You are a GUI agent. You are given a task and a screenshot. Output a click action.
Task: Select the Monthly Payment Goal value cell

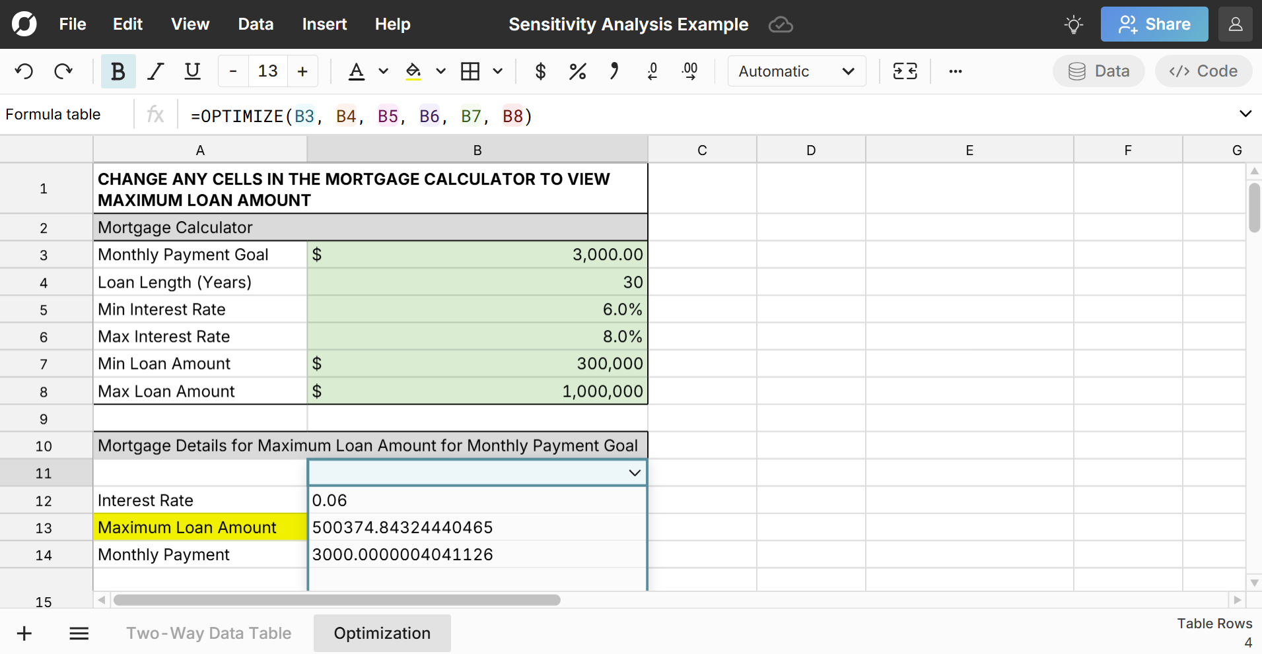pyautogui.click(x=477, y=255)
